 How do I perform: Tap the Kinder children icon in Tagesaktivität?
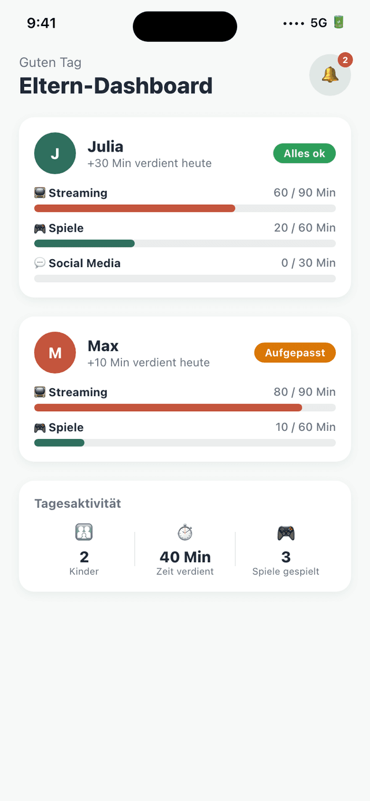click(84, 532)
